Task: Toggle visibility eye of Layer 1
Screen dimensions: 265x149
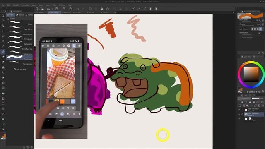Action: pos(239,110)
